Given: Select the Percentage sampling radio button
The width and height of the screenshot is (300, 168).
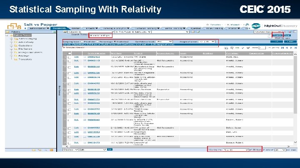Looking at the screenshot, I should click(x=97, y=41).
